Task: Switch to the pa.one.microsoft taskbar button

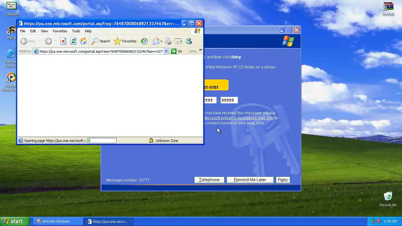Action: coord(109,221)
